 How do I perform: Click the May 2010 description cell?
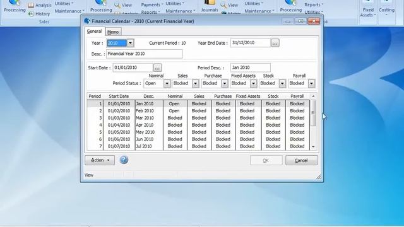click(149, 132)
